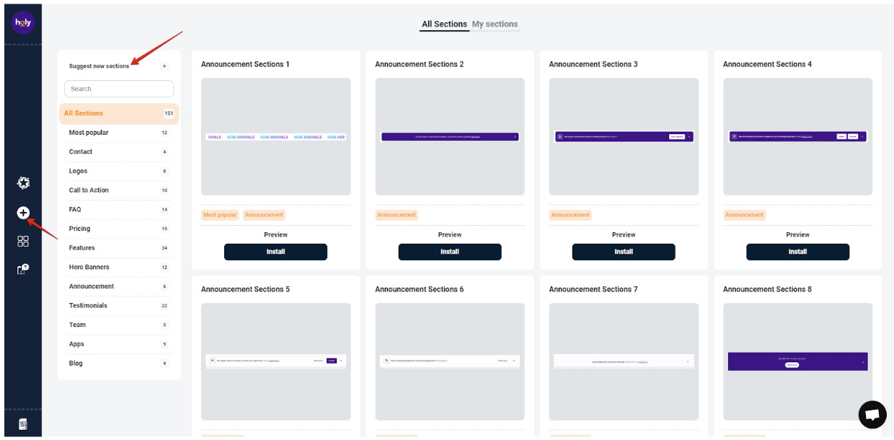The height and width of the screenshot is (440, 894).
Task: Install Announcement Sections 1
Action: pyautogui.click(x=275, y=252)
